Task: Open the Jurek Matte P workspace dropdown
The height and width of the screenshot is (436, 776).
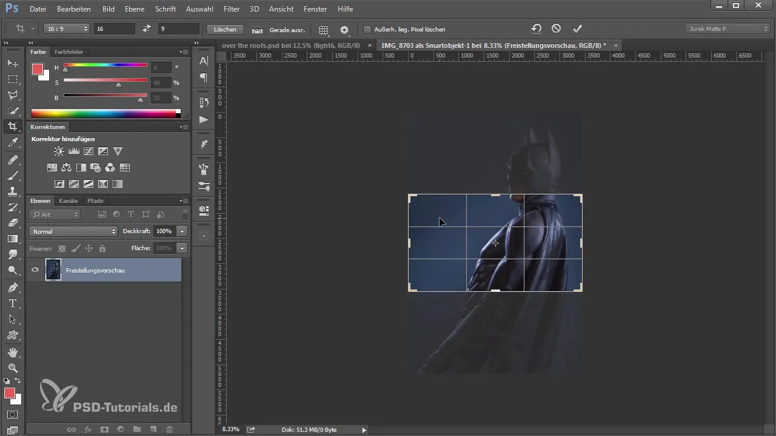Action: point(727,28)
